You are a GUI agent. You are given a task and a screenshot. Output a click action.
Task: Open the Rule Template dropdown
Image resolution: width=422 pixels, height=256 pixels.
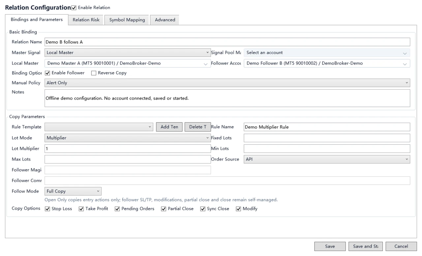(x=99, y=127)
